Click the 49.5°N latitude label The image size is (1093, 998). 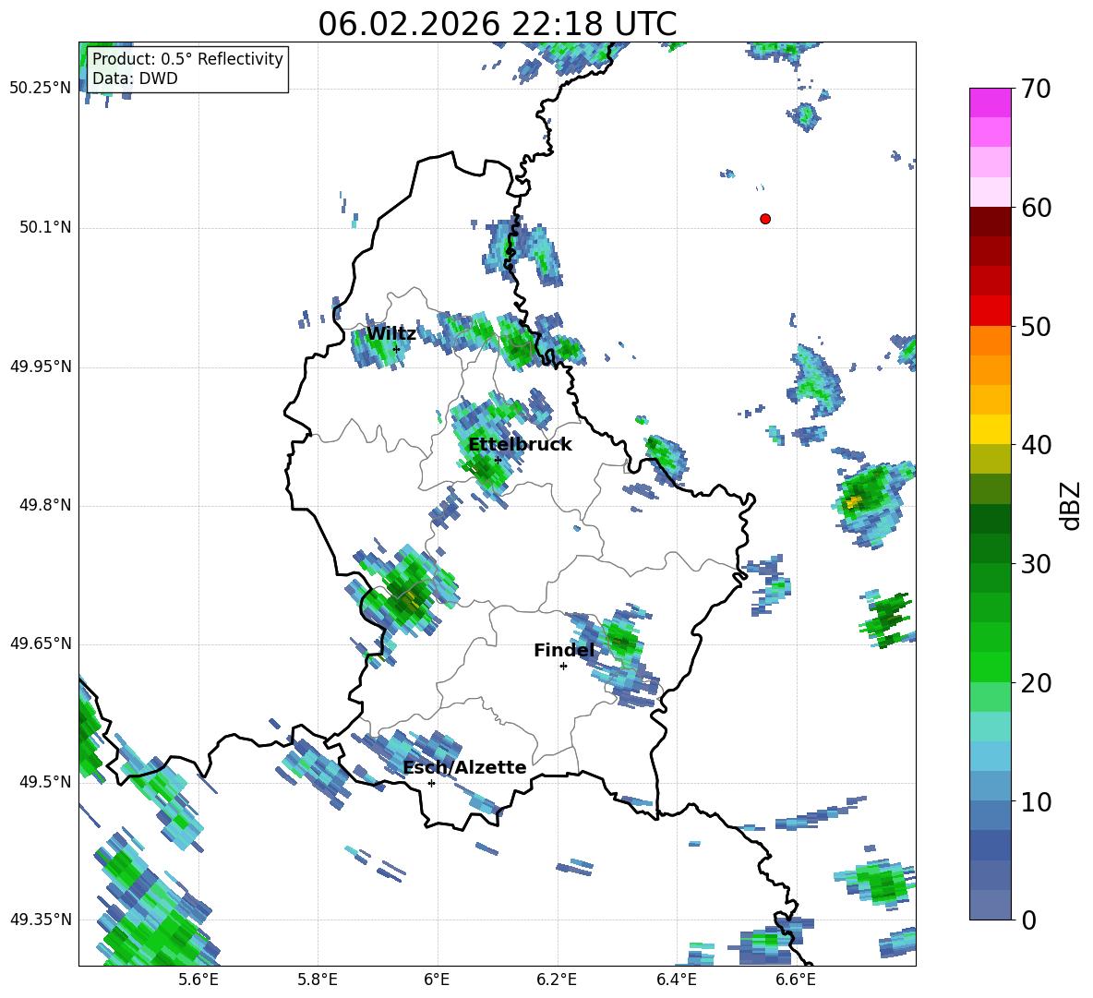pos(45,781)
